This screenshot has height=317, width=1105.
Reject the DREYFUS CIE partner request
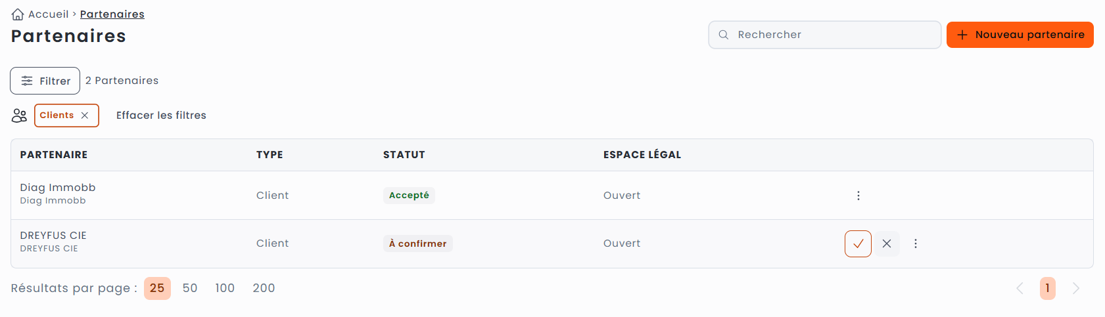887,243
